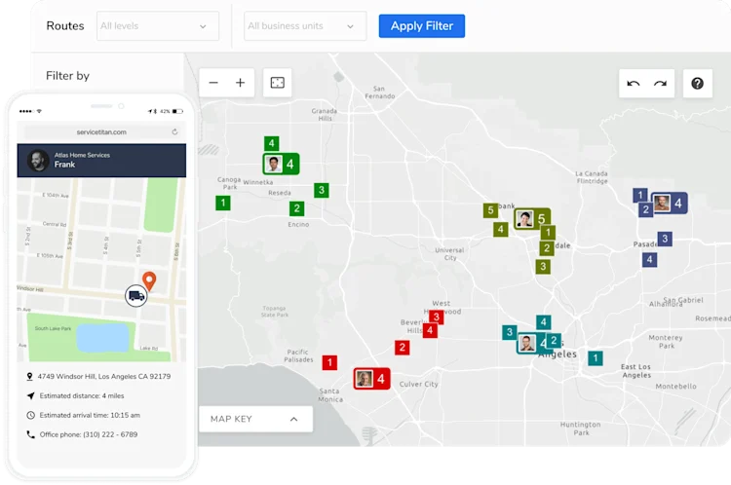Zoom in the map with plus button
This screenshot has height=485, width=731.
click(x=240, y=83)
